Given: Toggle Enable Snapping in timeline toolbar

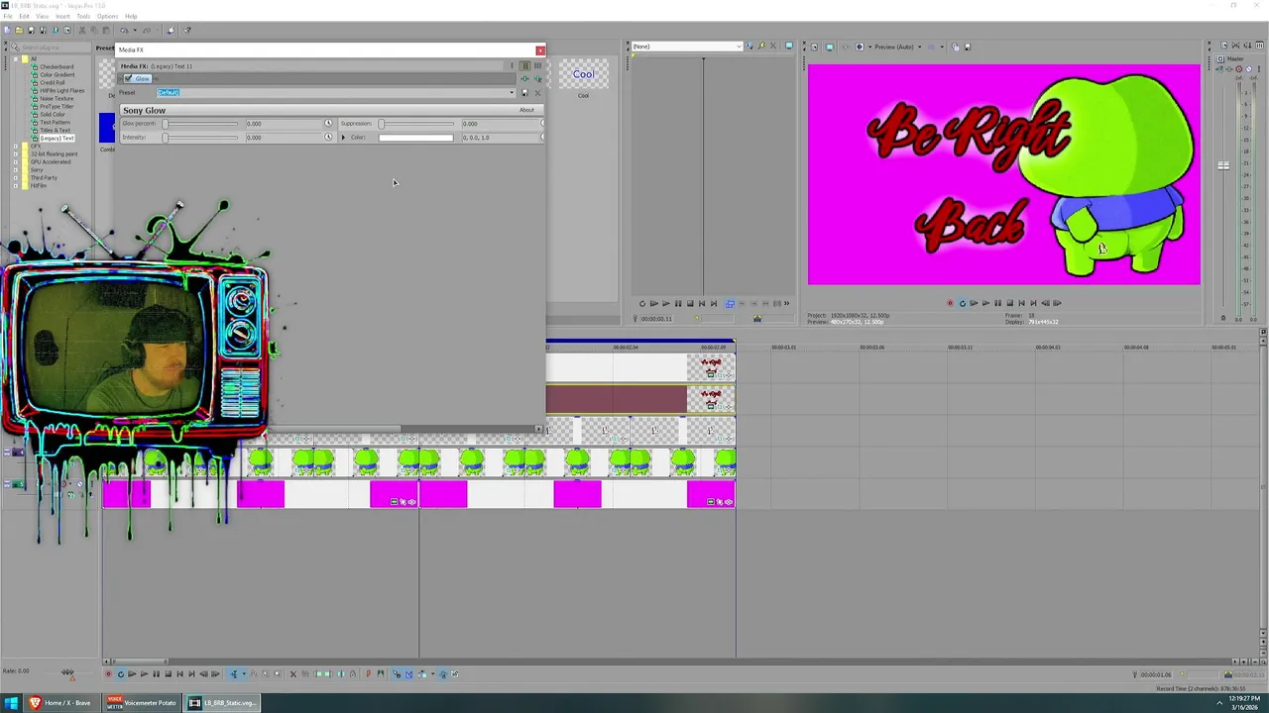Looking at the screenshot, I should pyautogui.click(x=397, y=674).
